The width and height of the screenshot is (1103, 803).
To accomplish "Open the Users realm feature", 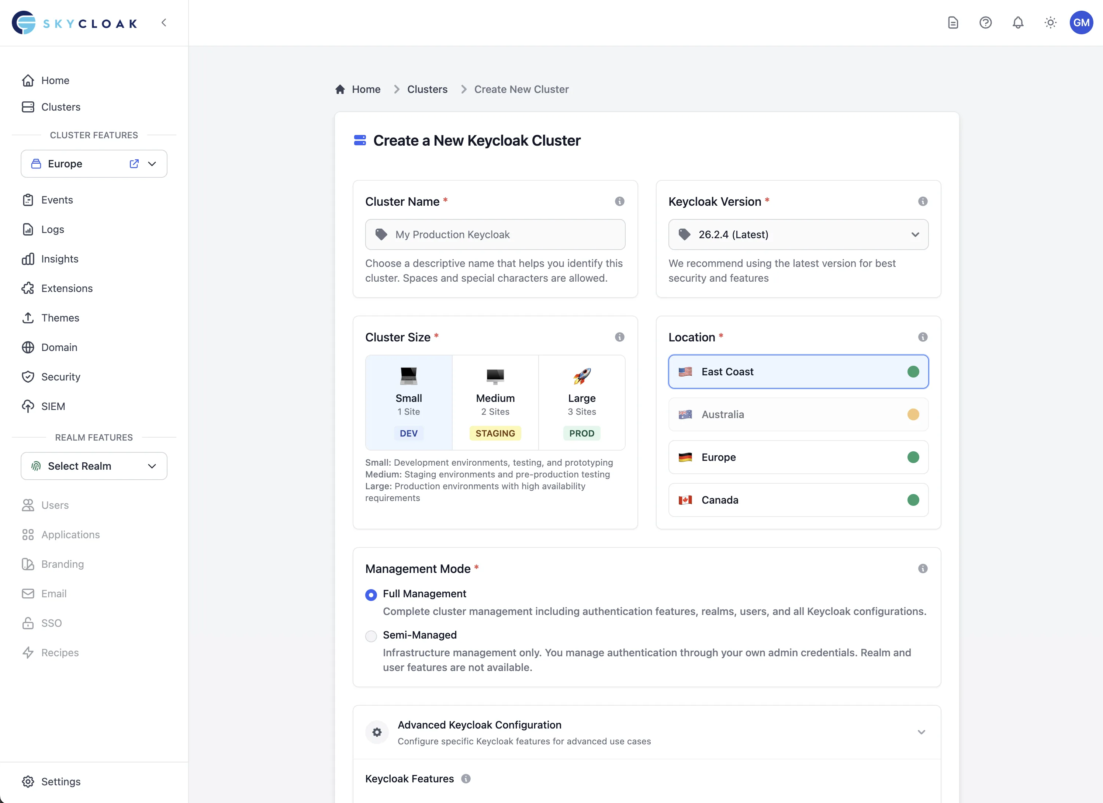I will click(55, 505).
